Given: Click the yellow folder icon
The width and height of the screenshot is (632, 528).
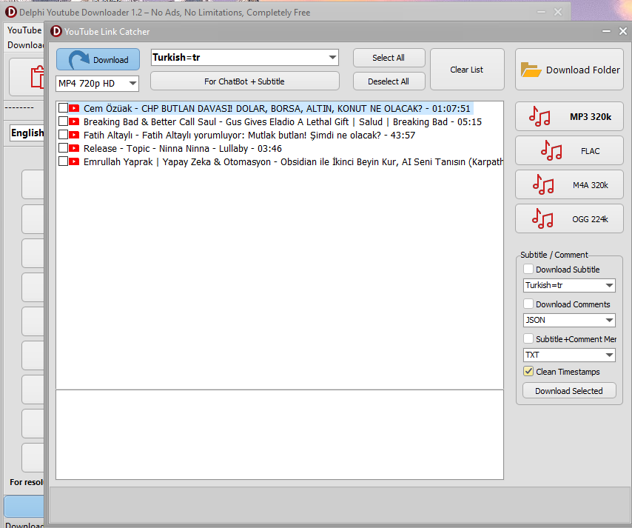Looking at the screenshot, I should (x=531, y=70).
